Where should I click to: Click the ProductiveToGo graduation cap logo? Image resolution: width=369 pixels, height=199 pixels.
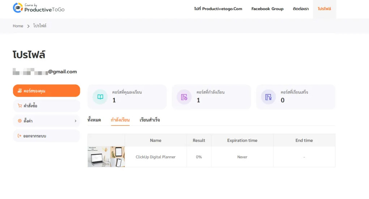pyautogui.click(x=18, y=8)
